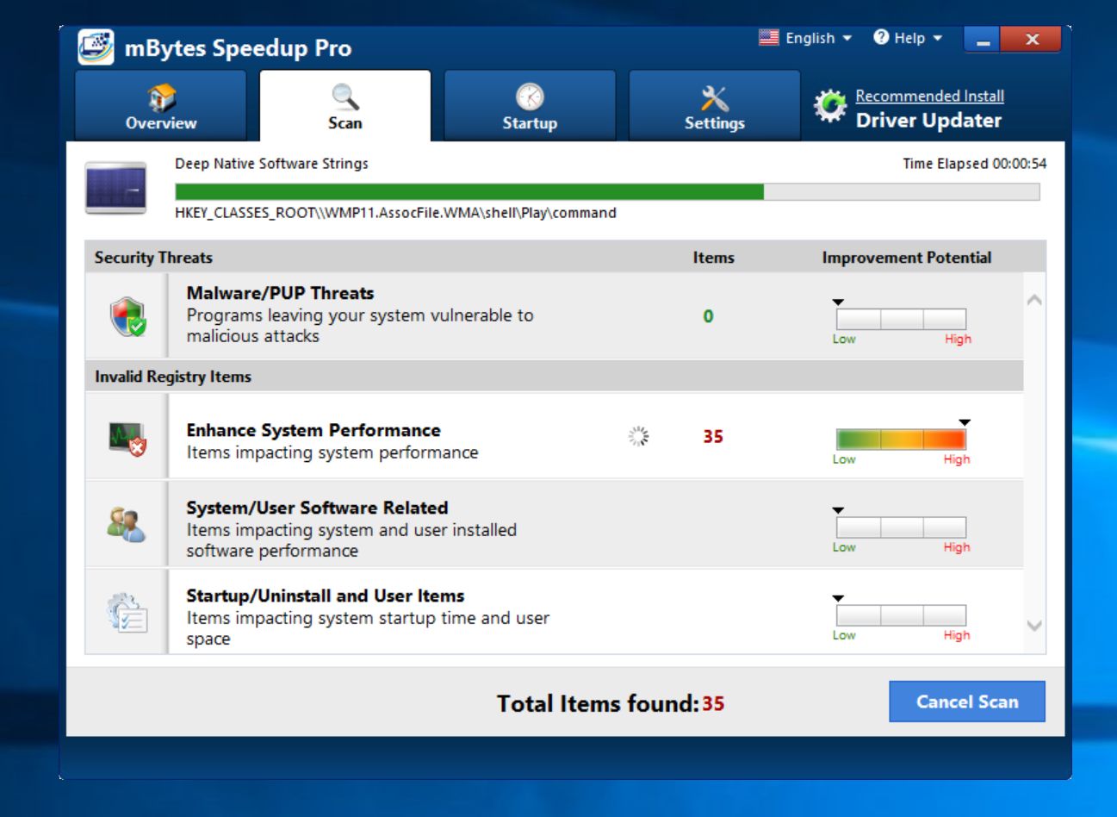Click the Settings wrench and screwdriver icon
The height and width of the screenshot is (817, 1117).
tap(714, 98)
